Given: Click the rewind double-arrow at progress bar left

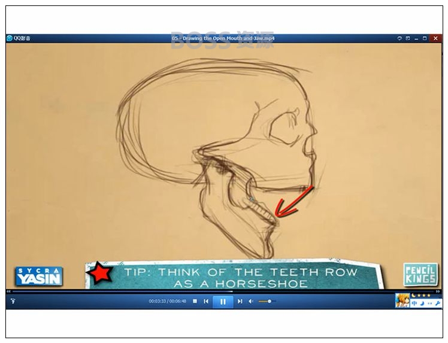Looking at the screenshot, I should coord(9,292).
